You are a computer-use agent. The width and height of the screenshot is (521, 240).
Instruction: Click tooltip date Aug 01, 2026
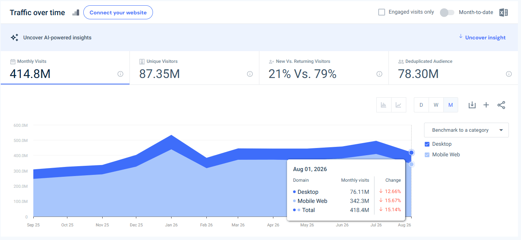pyautogui.click(x=310, y=169)
